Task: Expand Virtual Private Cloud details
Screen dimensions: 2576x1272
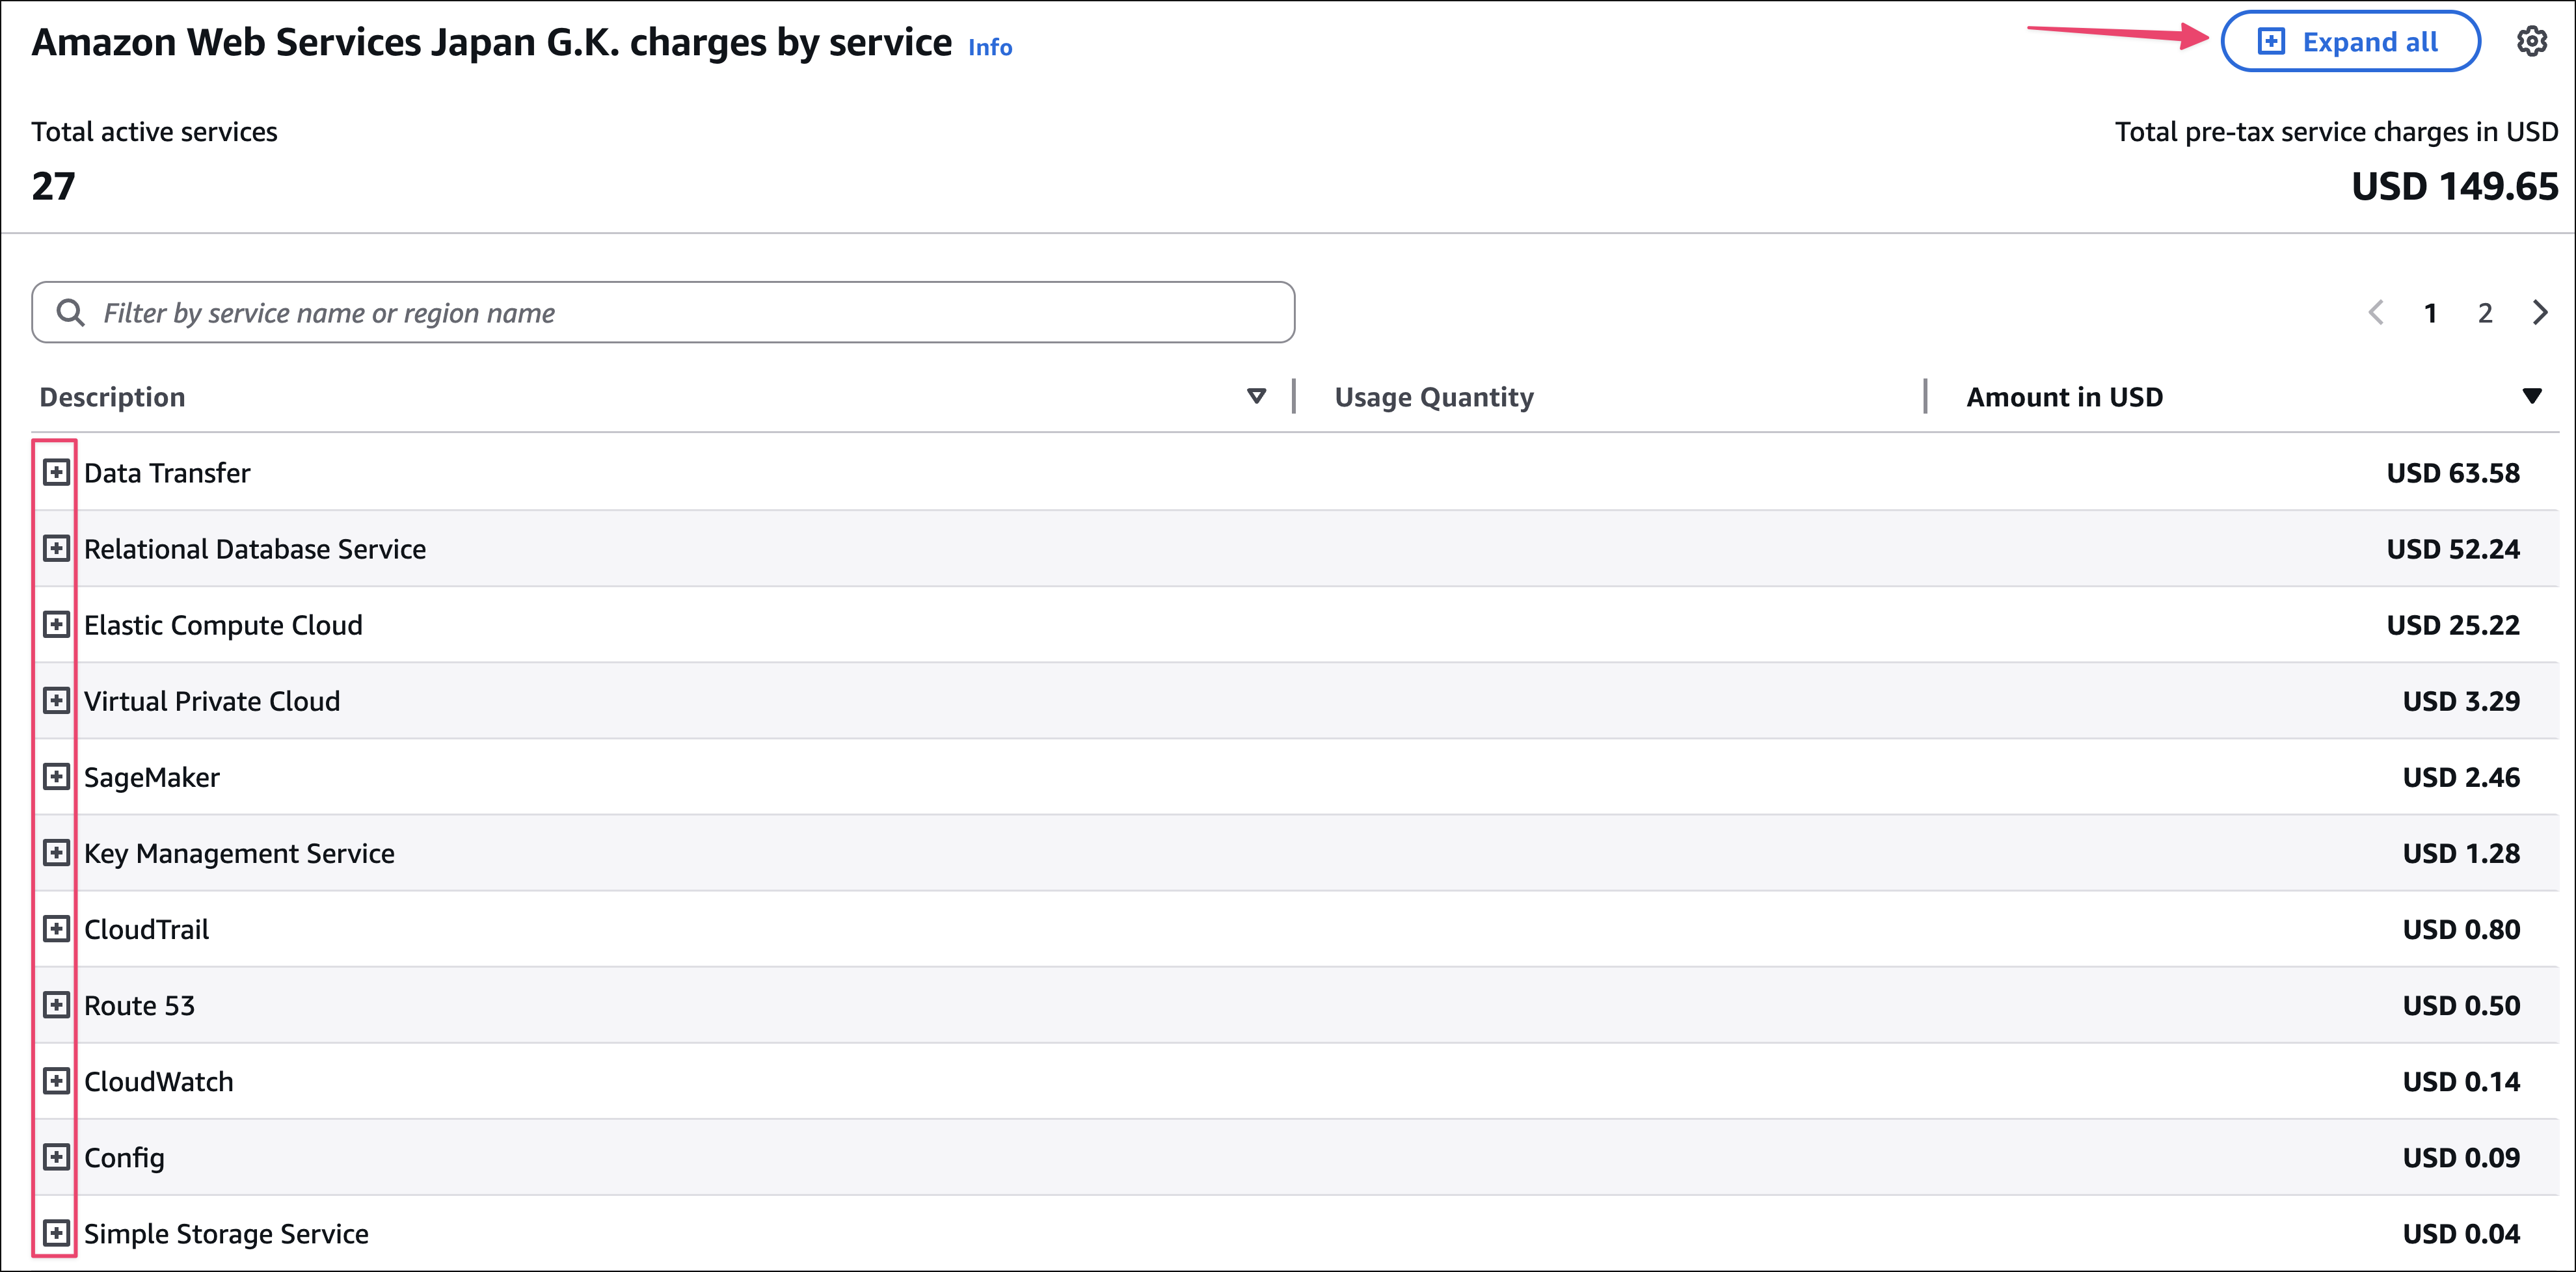Action: 56,700
